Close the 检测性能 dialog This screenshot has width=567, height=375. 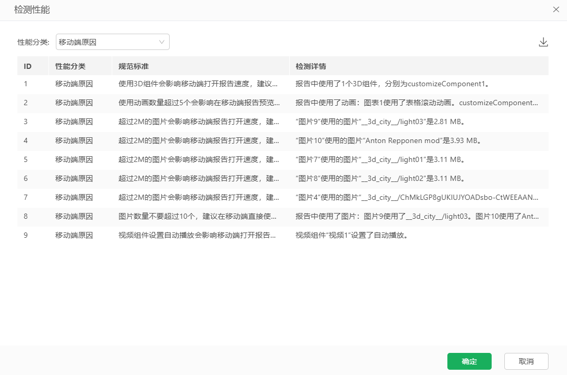coord(556,9)
